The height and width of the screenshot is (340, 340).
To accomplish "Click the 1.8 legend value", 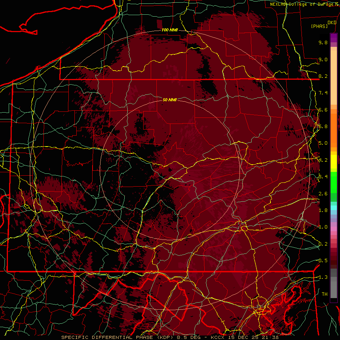I will [x=323, y=210].
